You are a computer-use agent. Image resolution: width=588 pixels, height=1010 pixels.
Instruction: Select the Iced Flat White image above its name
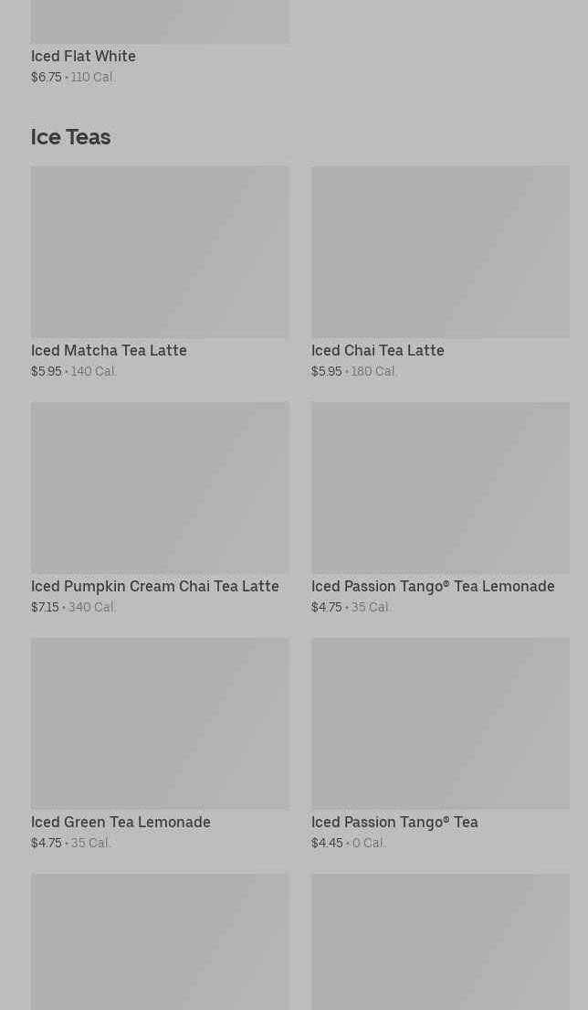point(160,22)
